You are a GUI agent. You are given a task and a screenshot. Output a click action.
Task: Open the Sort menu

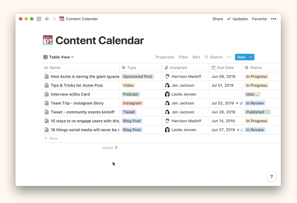coord(196,57)
